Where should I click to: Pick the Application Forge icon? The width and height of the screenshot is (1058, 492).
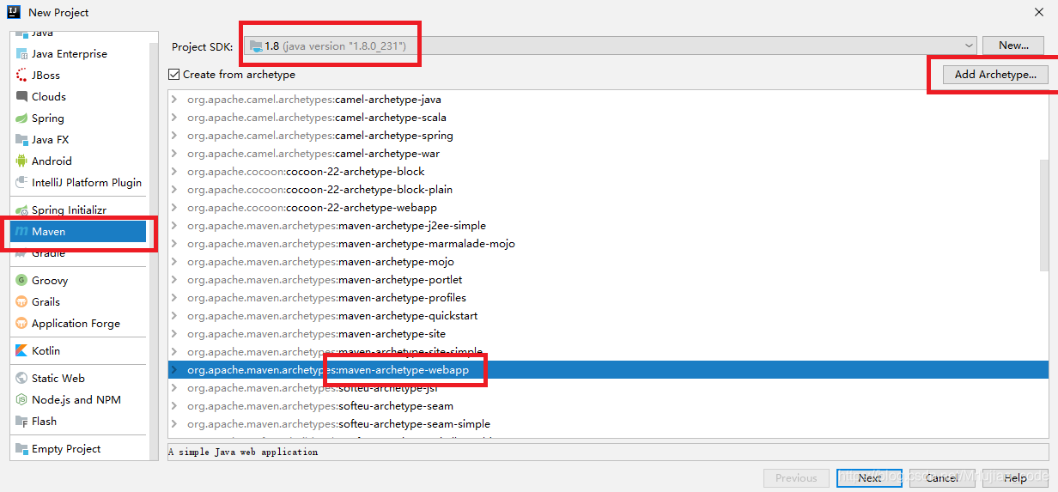point(21,324)
